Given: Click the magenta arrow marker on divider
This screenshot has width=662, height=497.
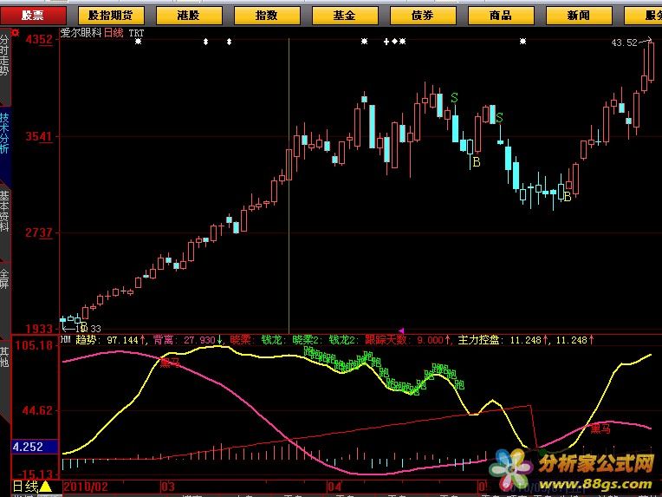Looking at the screenshot, I should pyautogui.click(x=400, y=330).
